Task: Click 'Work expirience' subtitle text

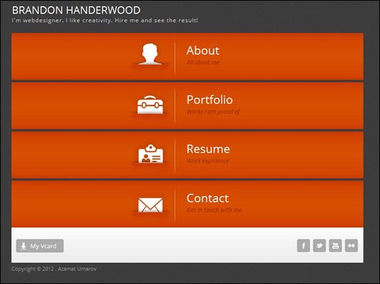Action: pos(208,161)
